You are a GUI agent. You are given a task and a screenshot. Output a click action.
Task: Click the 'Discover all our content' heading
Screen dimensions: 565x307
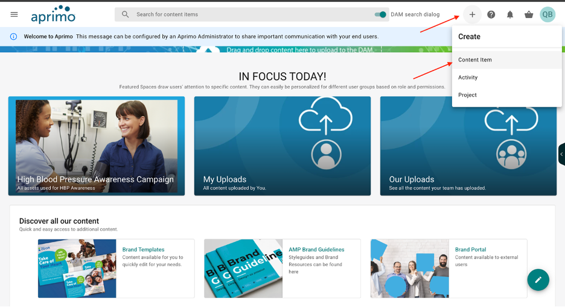click(59, 221)
